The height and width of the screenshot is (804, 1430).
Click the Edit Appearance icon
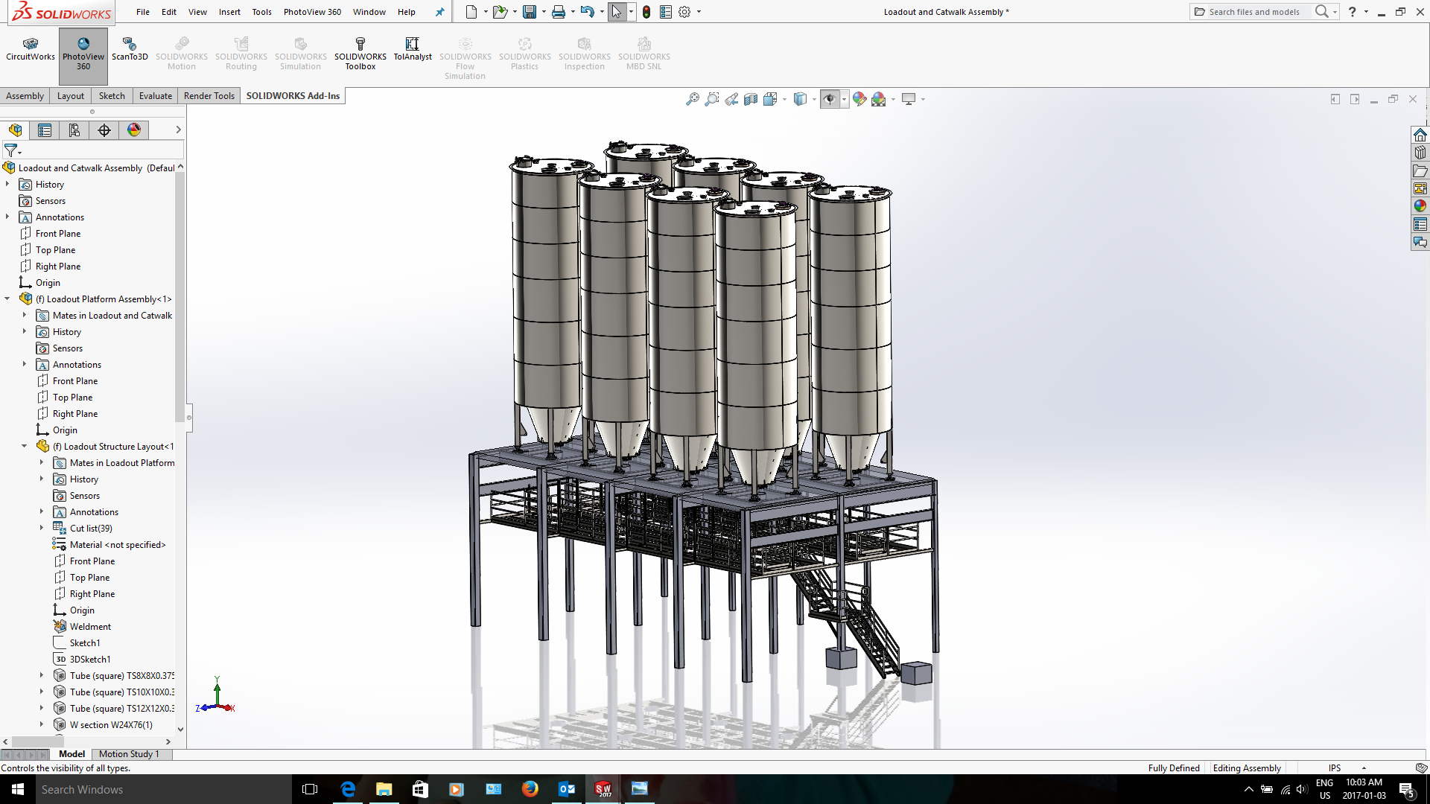tap(859, 99)
